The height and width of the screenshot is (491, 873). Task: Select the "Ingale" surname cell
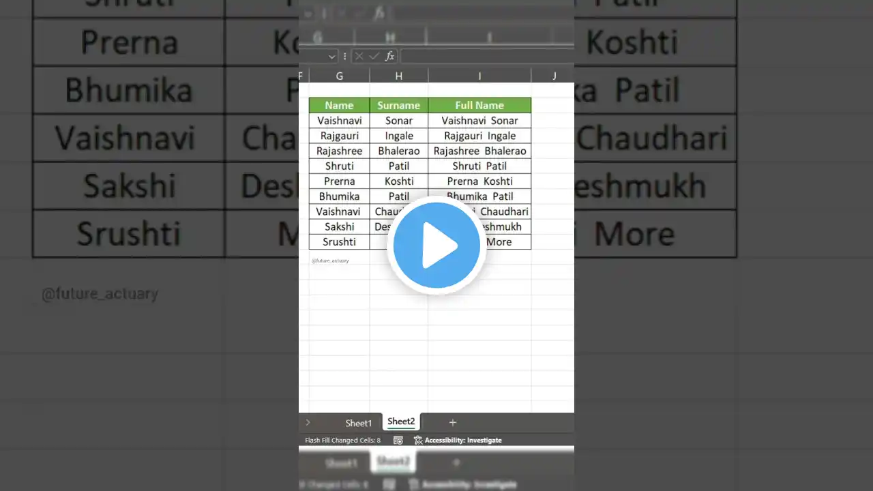click(x=399, y=136)
